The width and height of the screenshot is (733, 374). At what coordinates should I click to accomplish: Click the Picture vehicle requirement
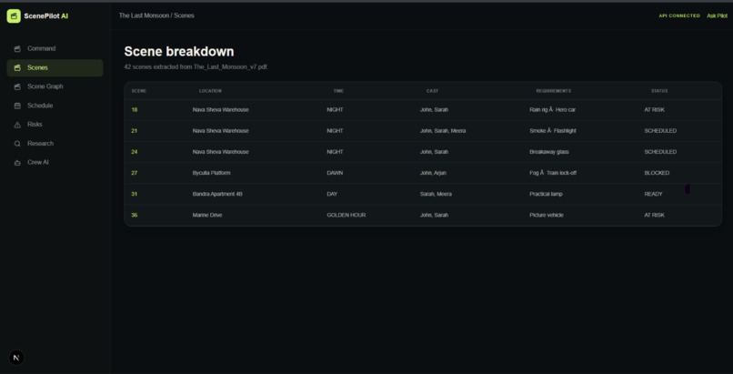[547, 215]
